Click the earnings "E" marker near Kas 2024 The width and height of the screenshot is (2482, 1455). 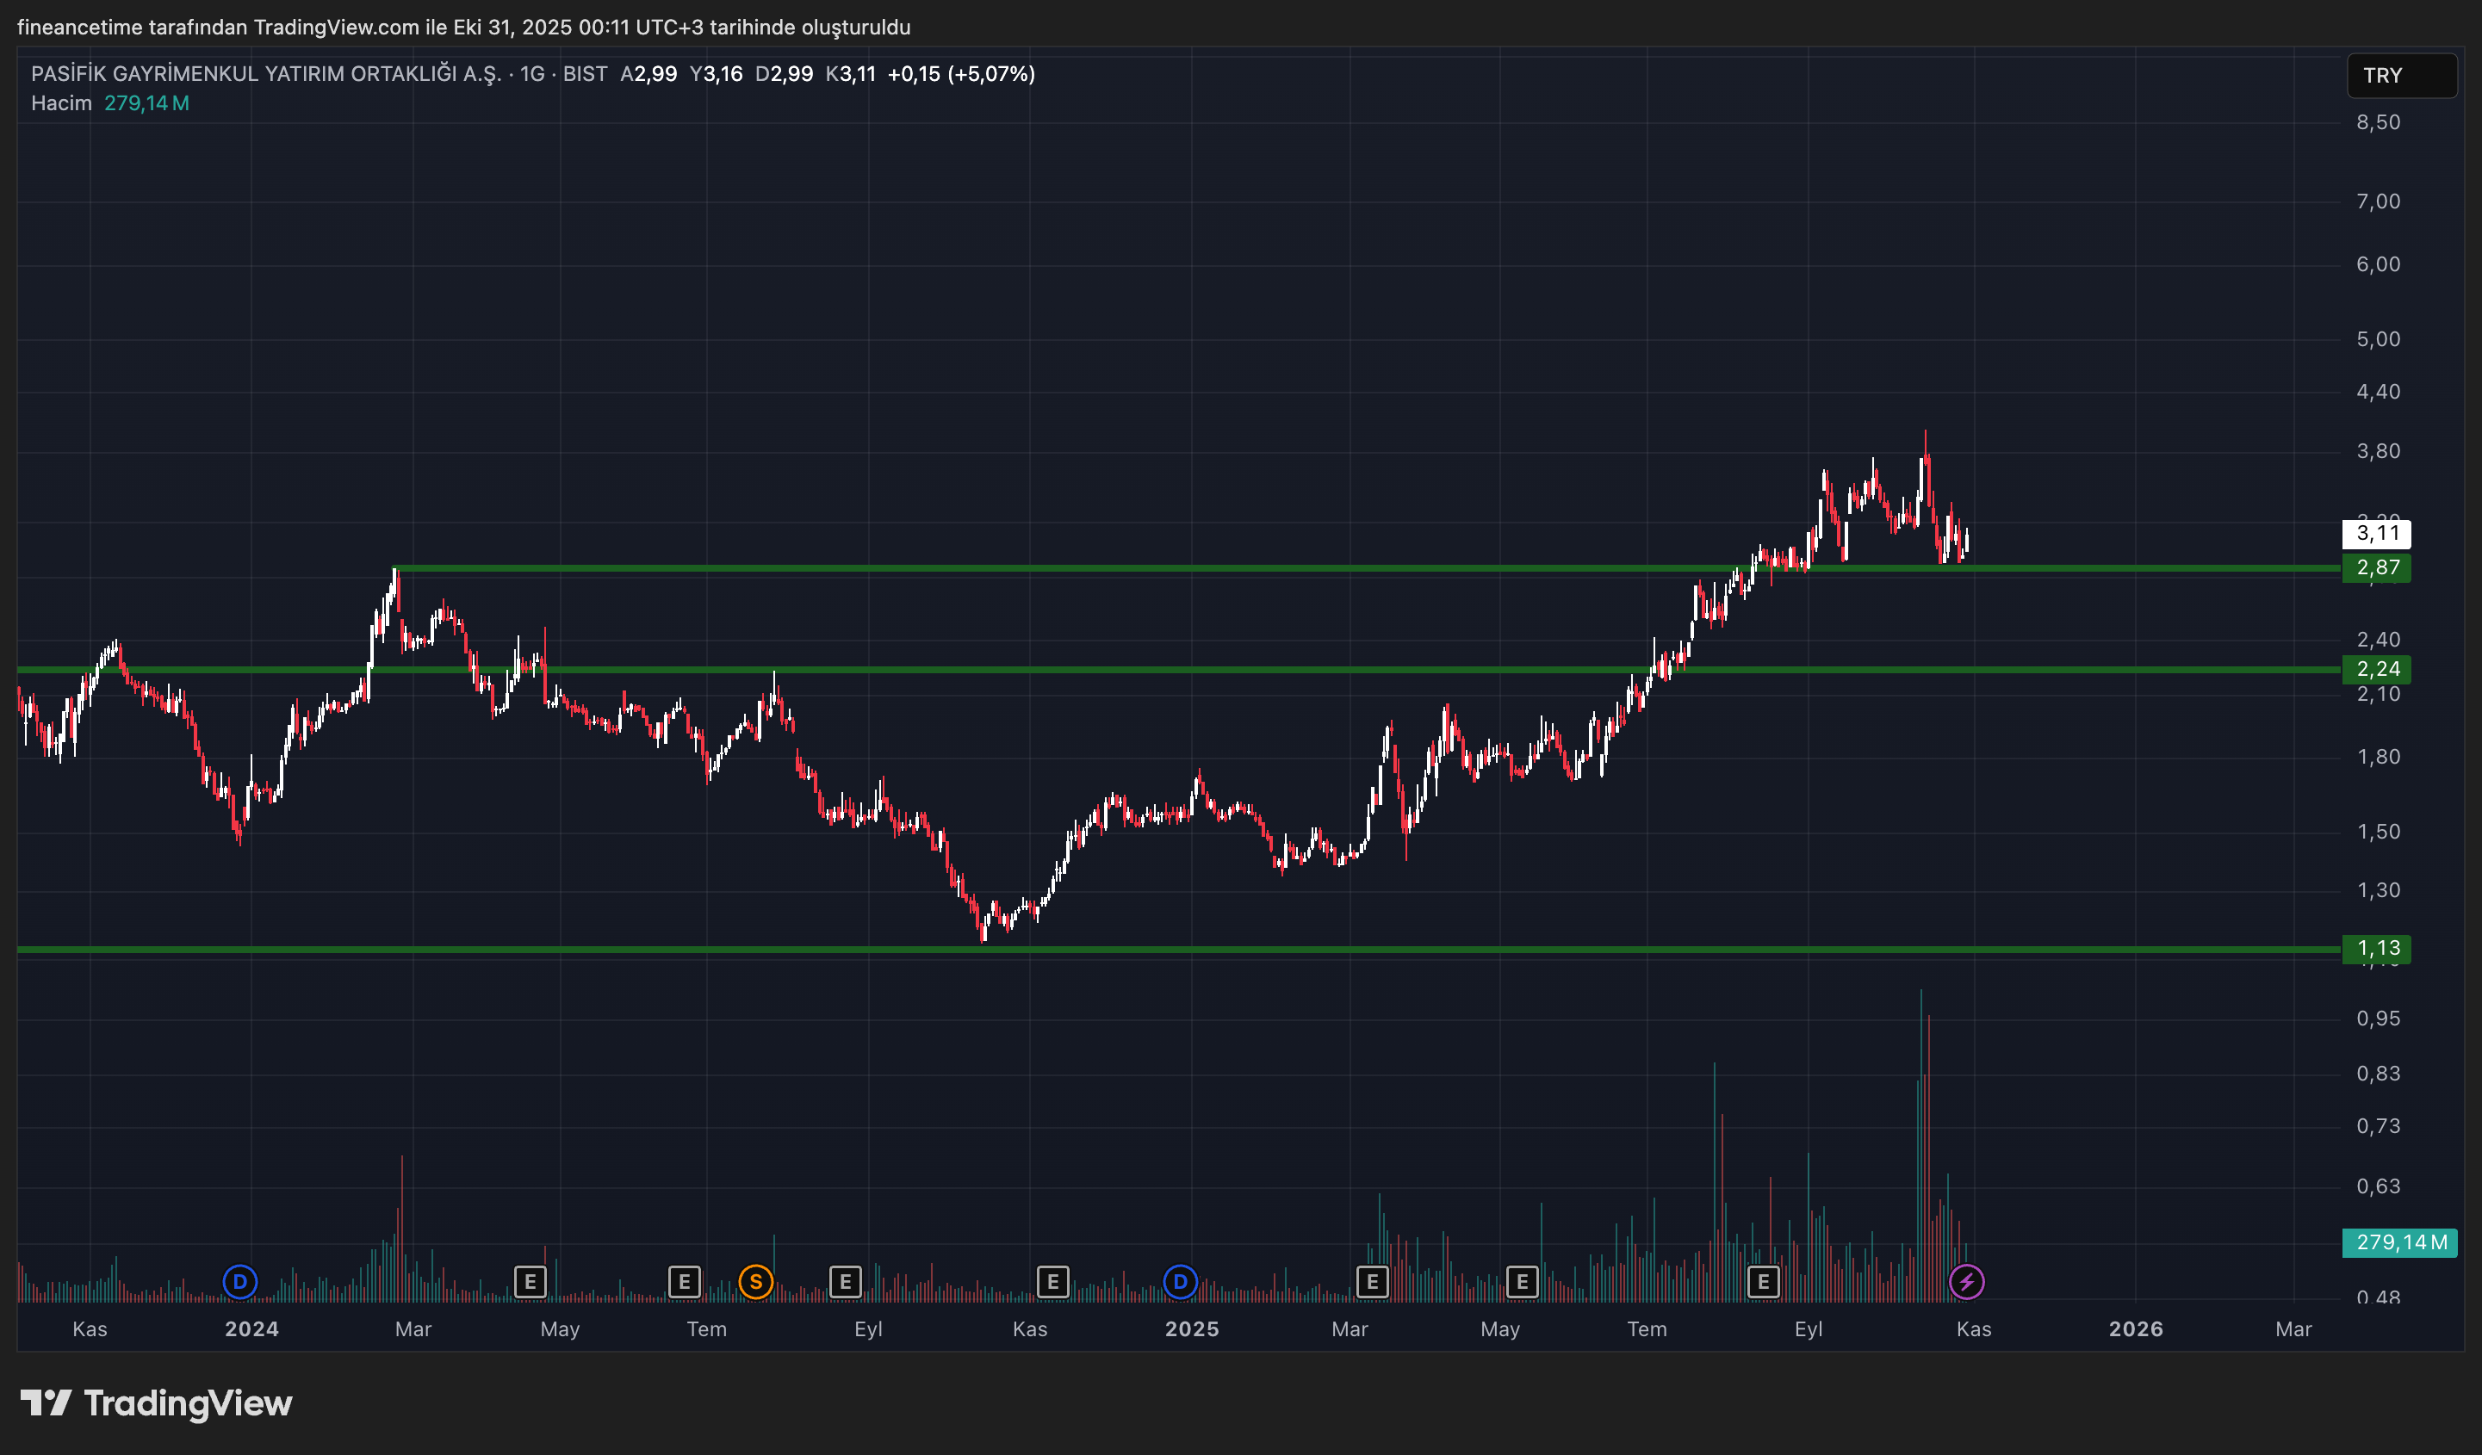(1053, 1282)
